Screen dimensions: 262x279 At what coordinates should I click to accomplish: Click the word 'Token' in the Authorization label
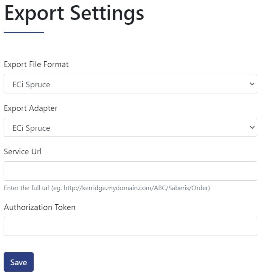[x=65, y=207]
